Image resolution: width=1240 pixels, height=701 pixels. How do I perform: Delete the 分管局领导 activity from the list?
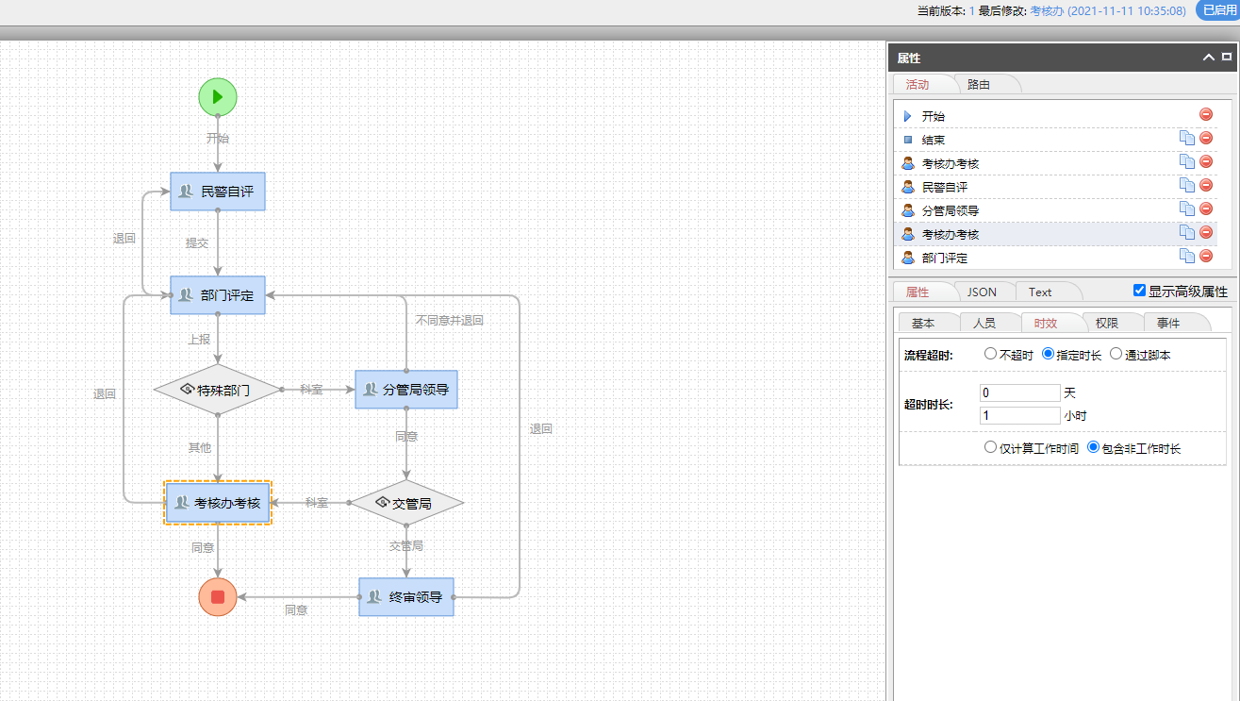(x=1206, y=209)
